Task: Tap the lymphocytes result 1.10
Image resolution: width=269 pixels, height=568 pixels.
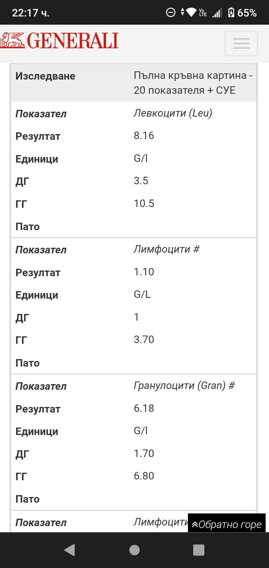Action: pos(144,272)
